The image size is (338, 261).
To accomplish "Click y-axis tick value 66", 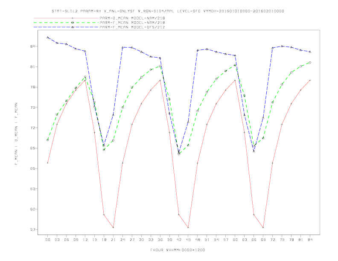I will coord(33,168).
